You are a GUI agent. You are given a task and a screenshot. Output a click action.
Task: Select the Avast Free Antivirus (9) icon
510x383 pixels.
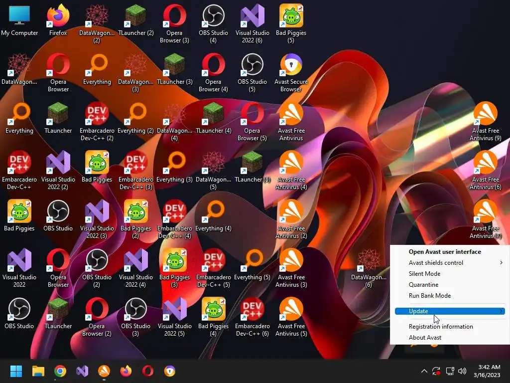click(485, 122)
